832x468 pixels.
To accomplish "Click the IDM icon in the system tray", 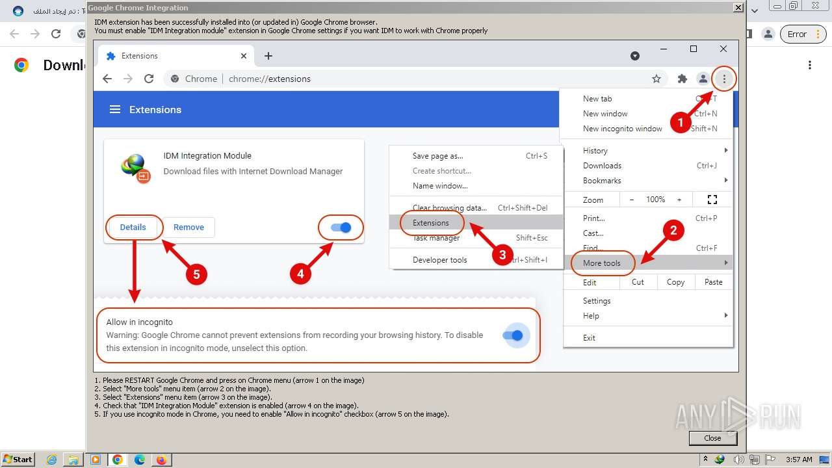I will tap(720, 460).
